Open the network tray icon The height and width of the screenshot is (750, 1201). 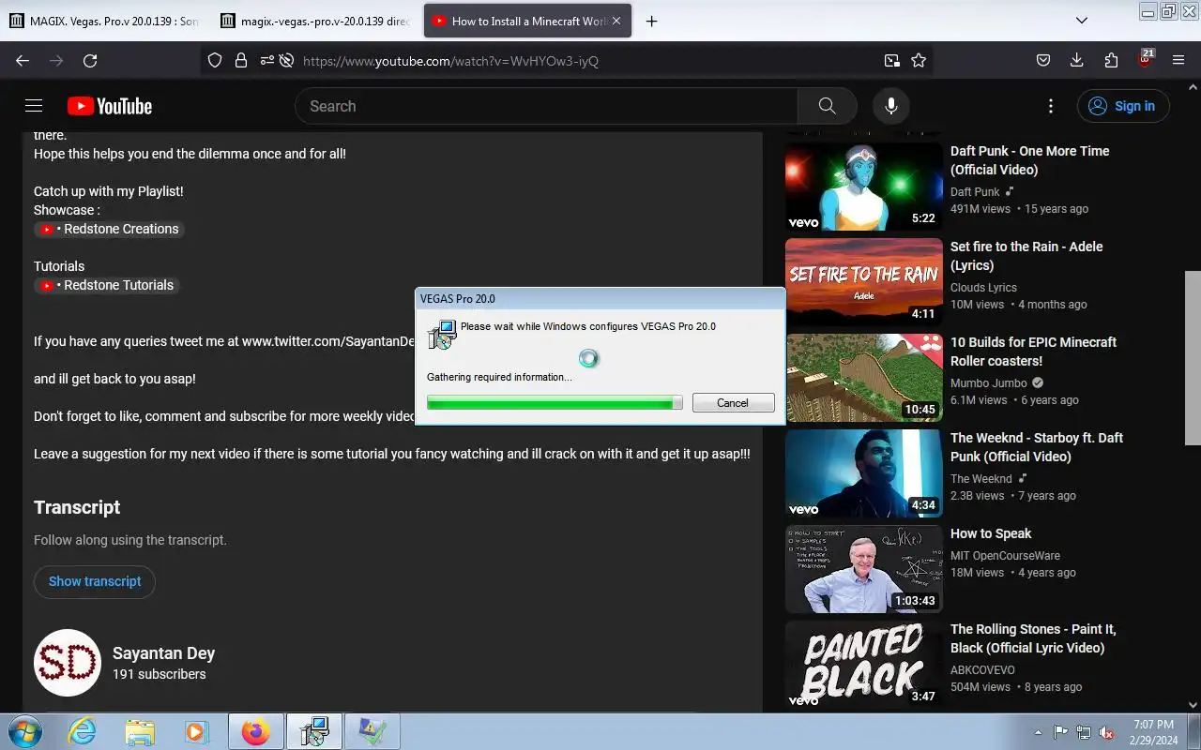pos(1084,732)
